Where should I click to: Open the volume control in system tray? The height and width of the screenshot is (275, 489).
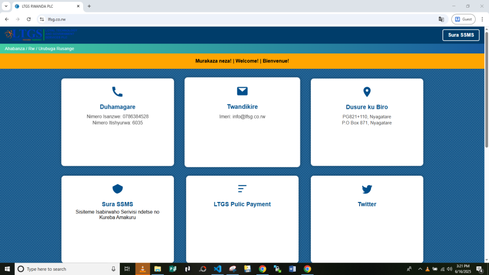449,269
